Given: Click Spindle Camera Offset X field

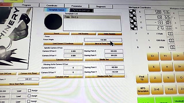Looking at the screenshot, I should pos(73,51).
